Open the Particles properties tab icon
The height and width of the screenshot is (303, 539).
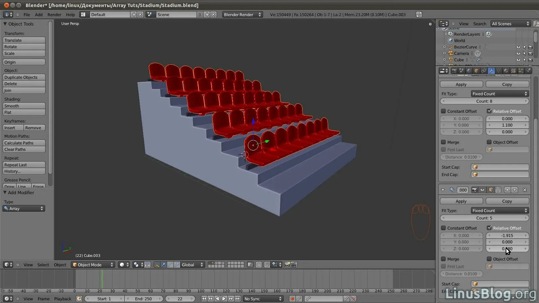[x=521, y=71]
